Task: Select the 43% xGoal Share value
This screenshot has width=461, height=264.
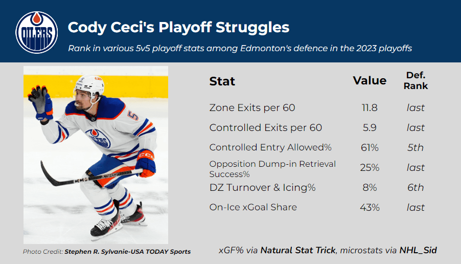Action: 369,208
